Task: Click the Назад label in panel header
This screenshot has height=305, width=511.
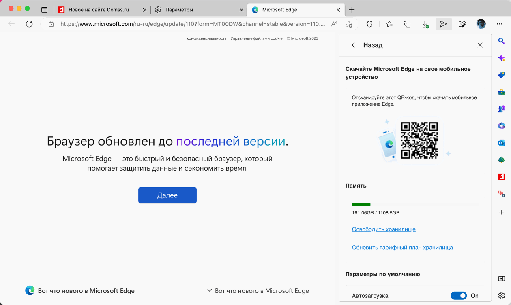Action: click(x=373, y=45)
